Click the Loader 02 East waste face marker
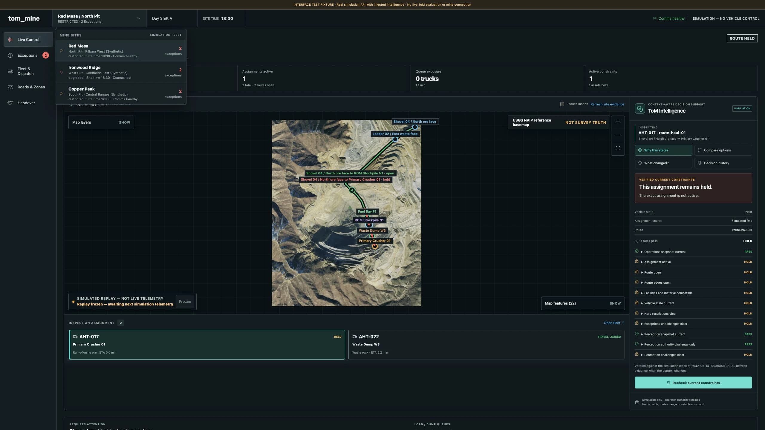765x430 pixels. (395, 139)
